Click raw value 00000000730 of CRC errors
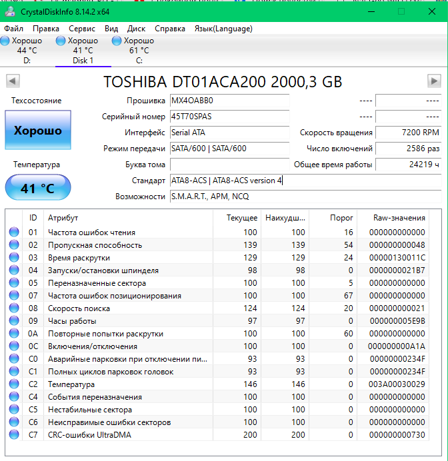 [397, 434]
